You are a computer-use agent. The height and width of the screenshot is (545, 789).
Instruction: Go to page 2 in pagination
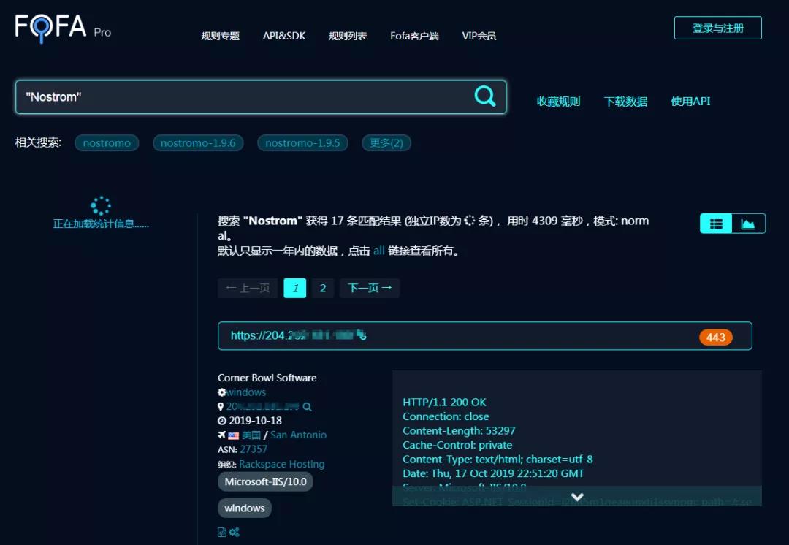(x=323, y=288)
